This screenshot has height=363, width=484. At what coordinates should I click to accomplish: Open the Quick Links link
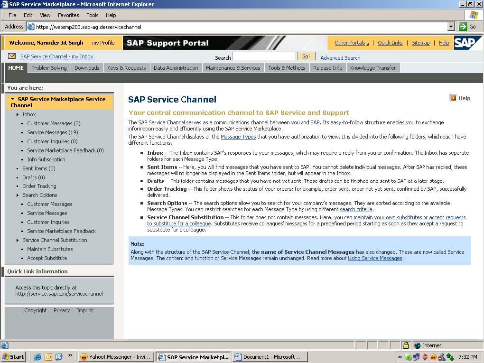coord(390,43)
